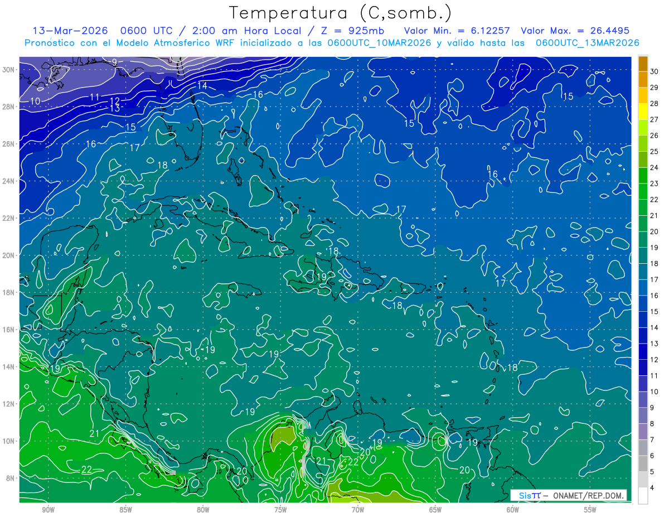This screenshot has height=517, width=669.
Task: Click the initialization time "0600UTC_10MAR2026"
Action: (379, 43)
